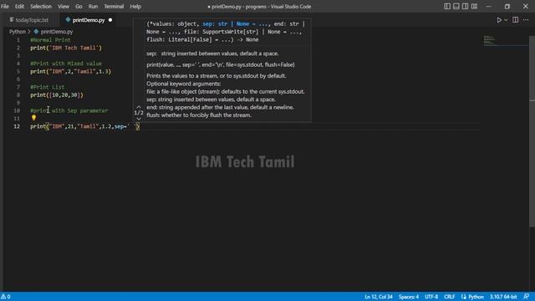Open the Run menu
The width and height of the screenshot is (535, 301).
(x=93, y=7)
